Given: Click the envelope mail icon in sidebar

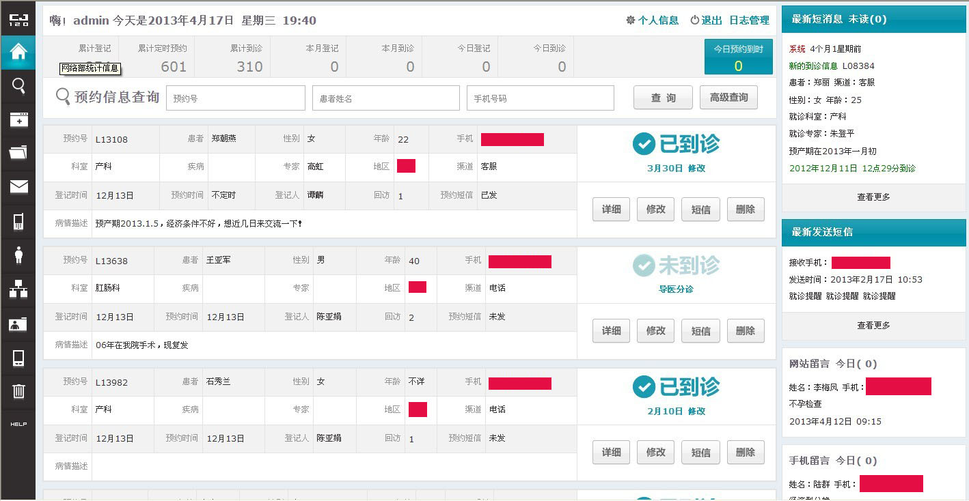Looking at the screenshot, I should 18,186.
